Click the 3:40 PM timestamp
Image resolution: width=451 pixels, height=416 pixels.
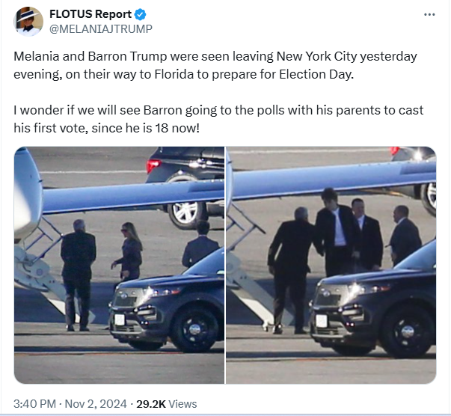[x=34, y=404]
